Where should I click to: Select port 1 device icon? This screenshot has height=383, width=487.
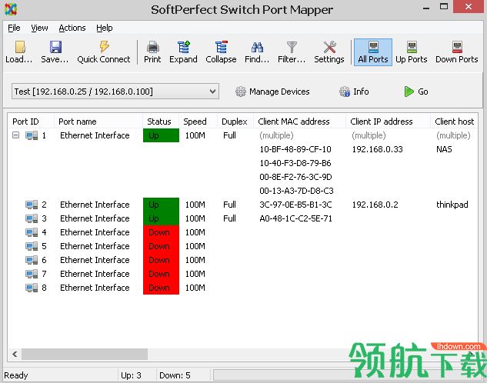pos(32,135)
